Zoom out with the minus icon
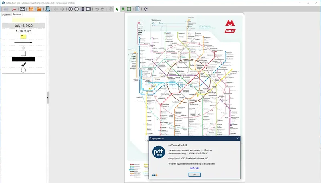This screenshot has height=183, width=321. pyautogui.click(x=76, y=9)
